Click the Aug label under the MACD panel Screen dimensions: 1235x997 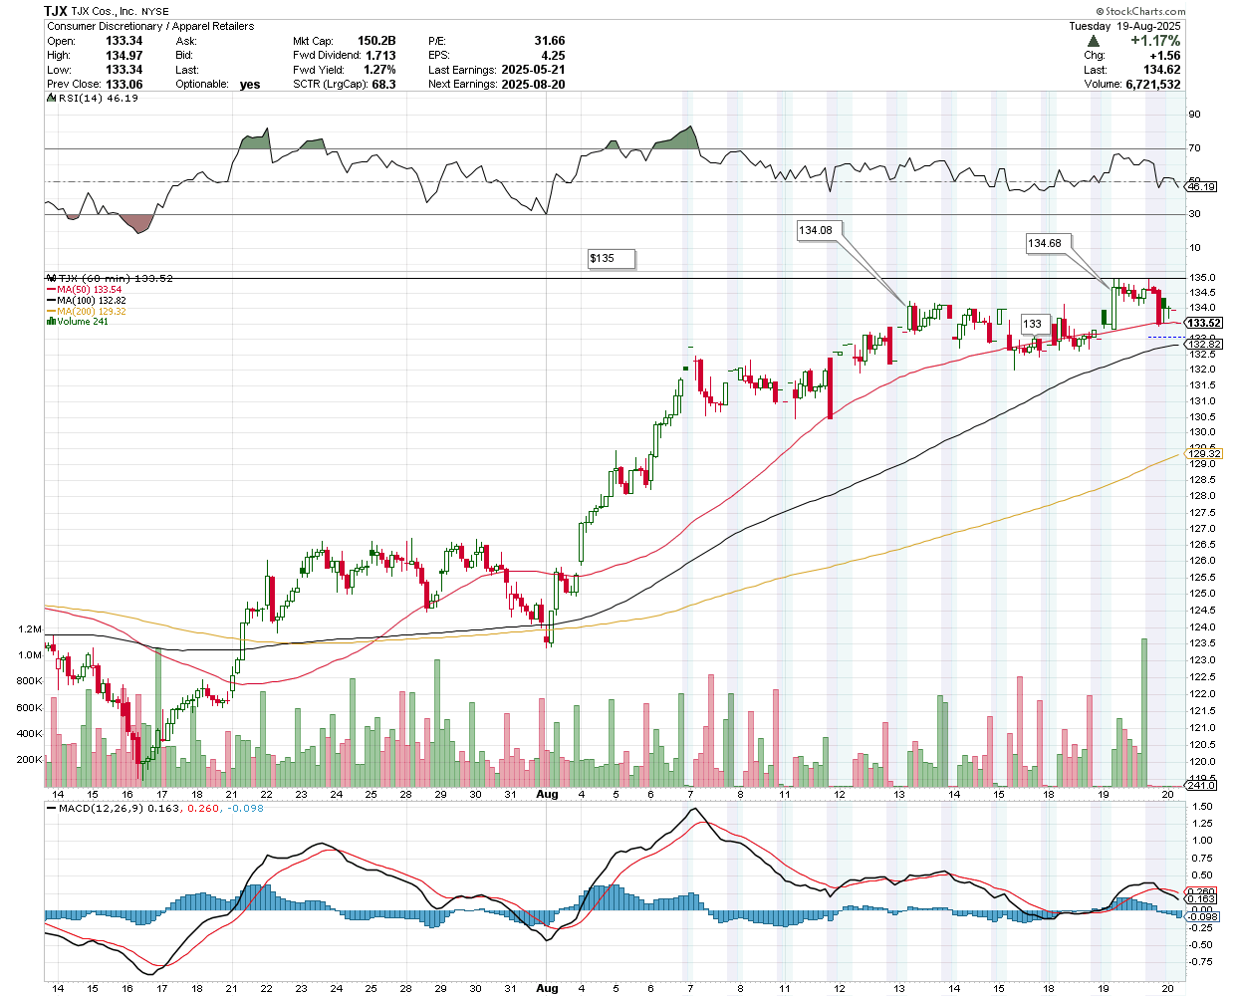tap(547, 989)
